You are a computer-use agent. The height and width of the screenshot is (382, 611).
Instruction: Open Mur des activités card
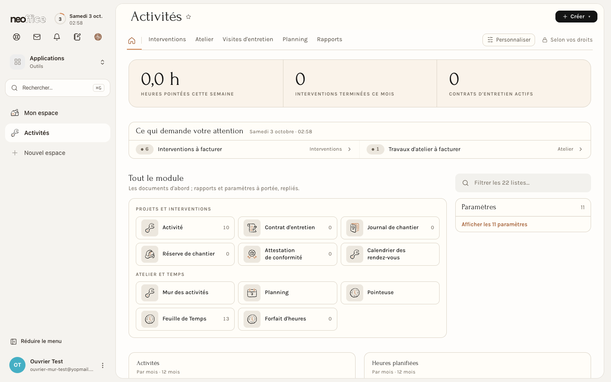click(x=185, y=293)
